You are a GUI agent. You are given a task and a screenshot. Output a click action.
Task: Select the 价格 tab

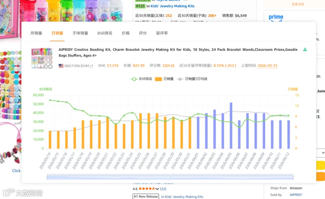[x=126, y=33]
